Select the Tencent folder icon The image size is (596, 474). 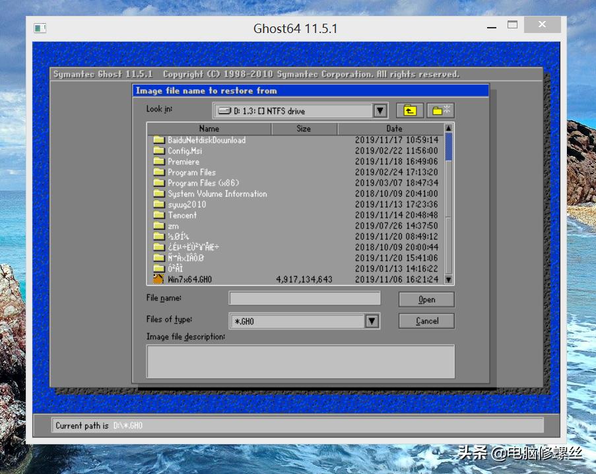tap(158, 215)
